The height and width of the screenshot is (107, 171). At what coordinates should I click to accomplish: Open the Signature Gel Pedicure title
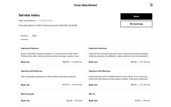click(x=32, y=71)
